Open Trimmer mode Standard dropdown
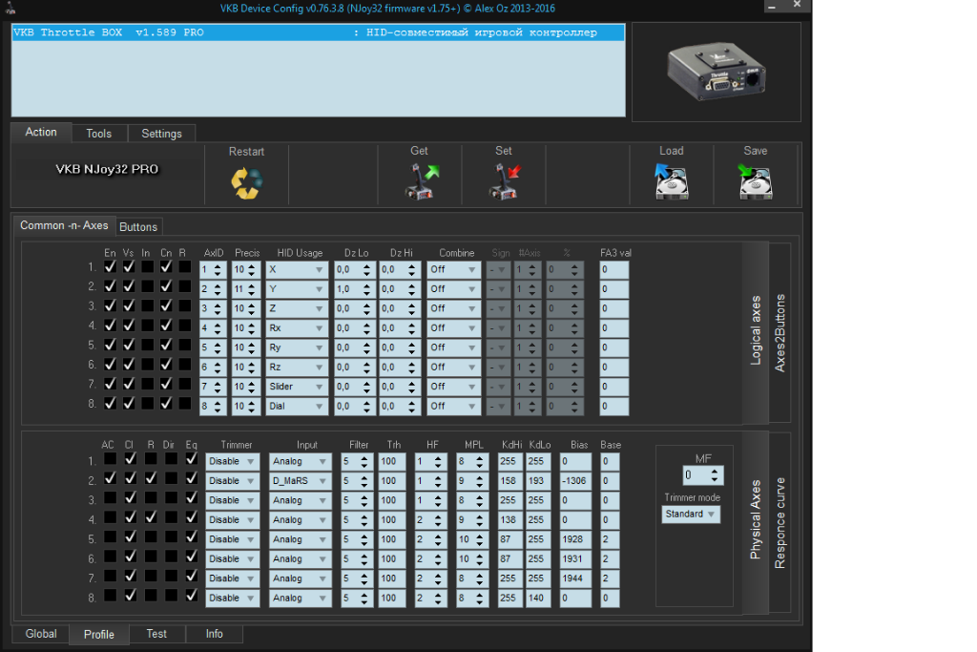The image size is (977, 652). [x=691, y=515]
